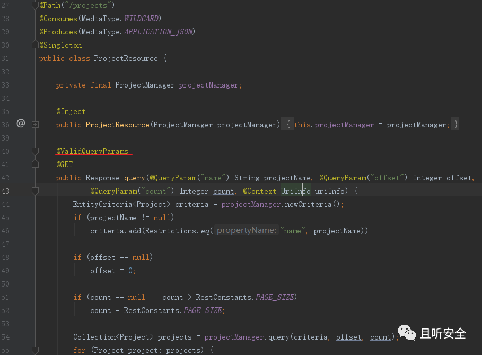Click the @GET annotation
The image size is (482, 355).
click(65, 164)
